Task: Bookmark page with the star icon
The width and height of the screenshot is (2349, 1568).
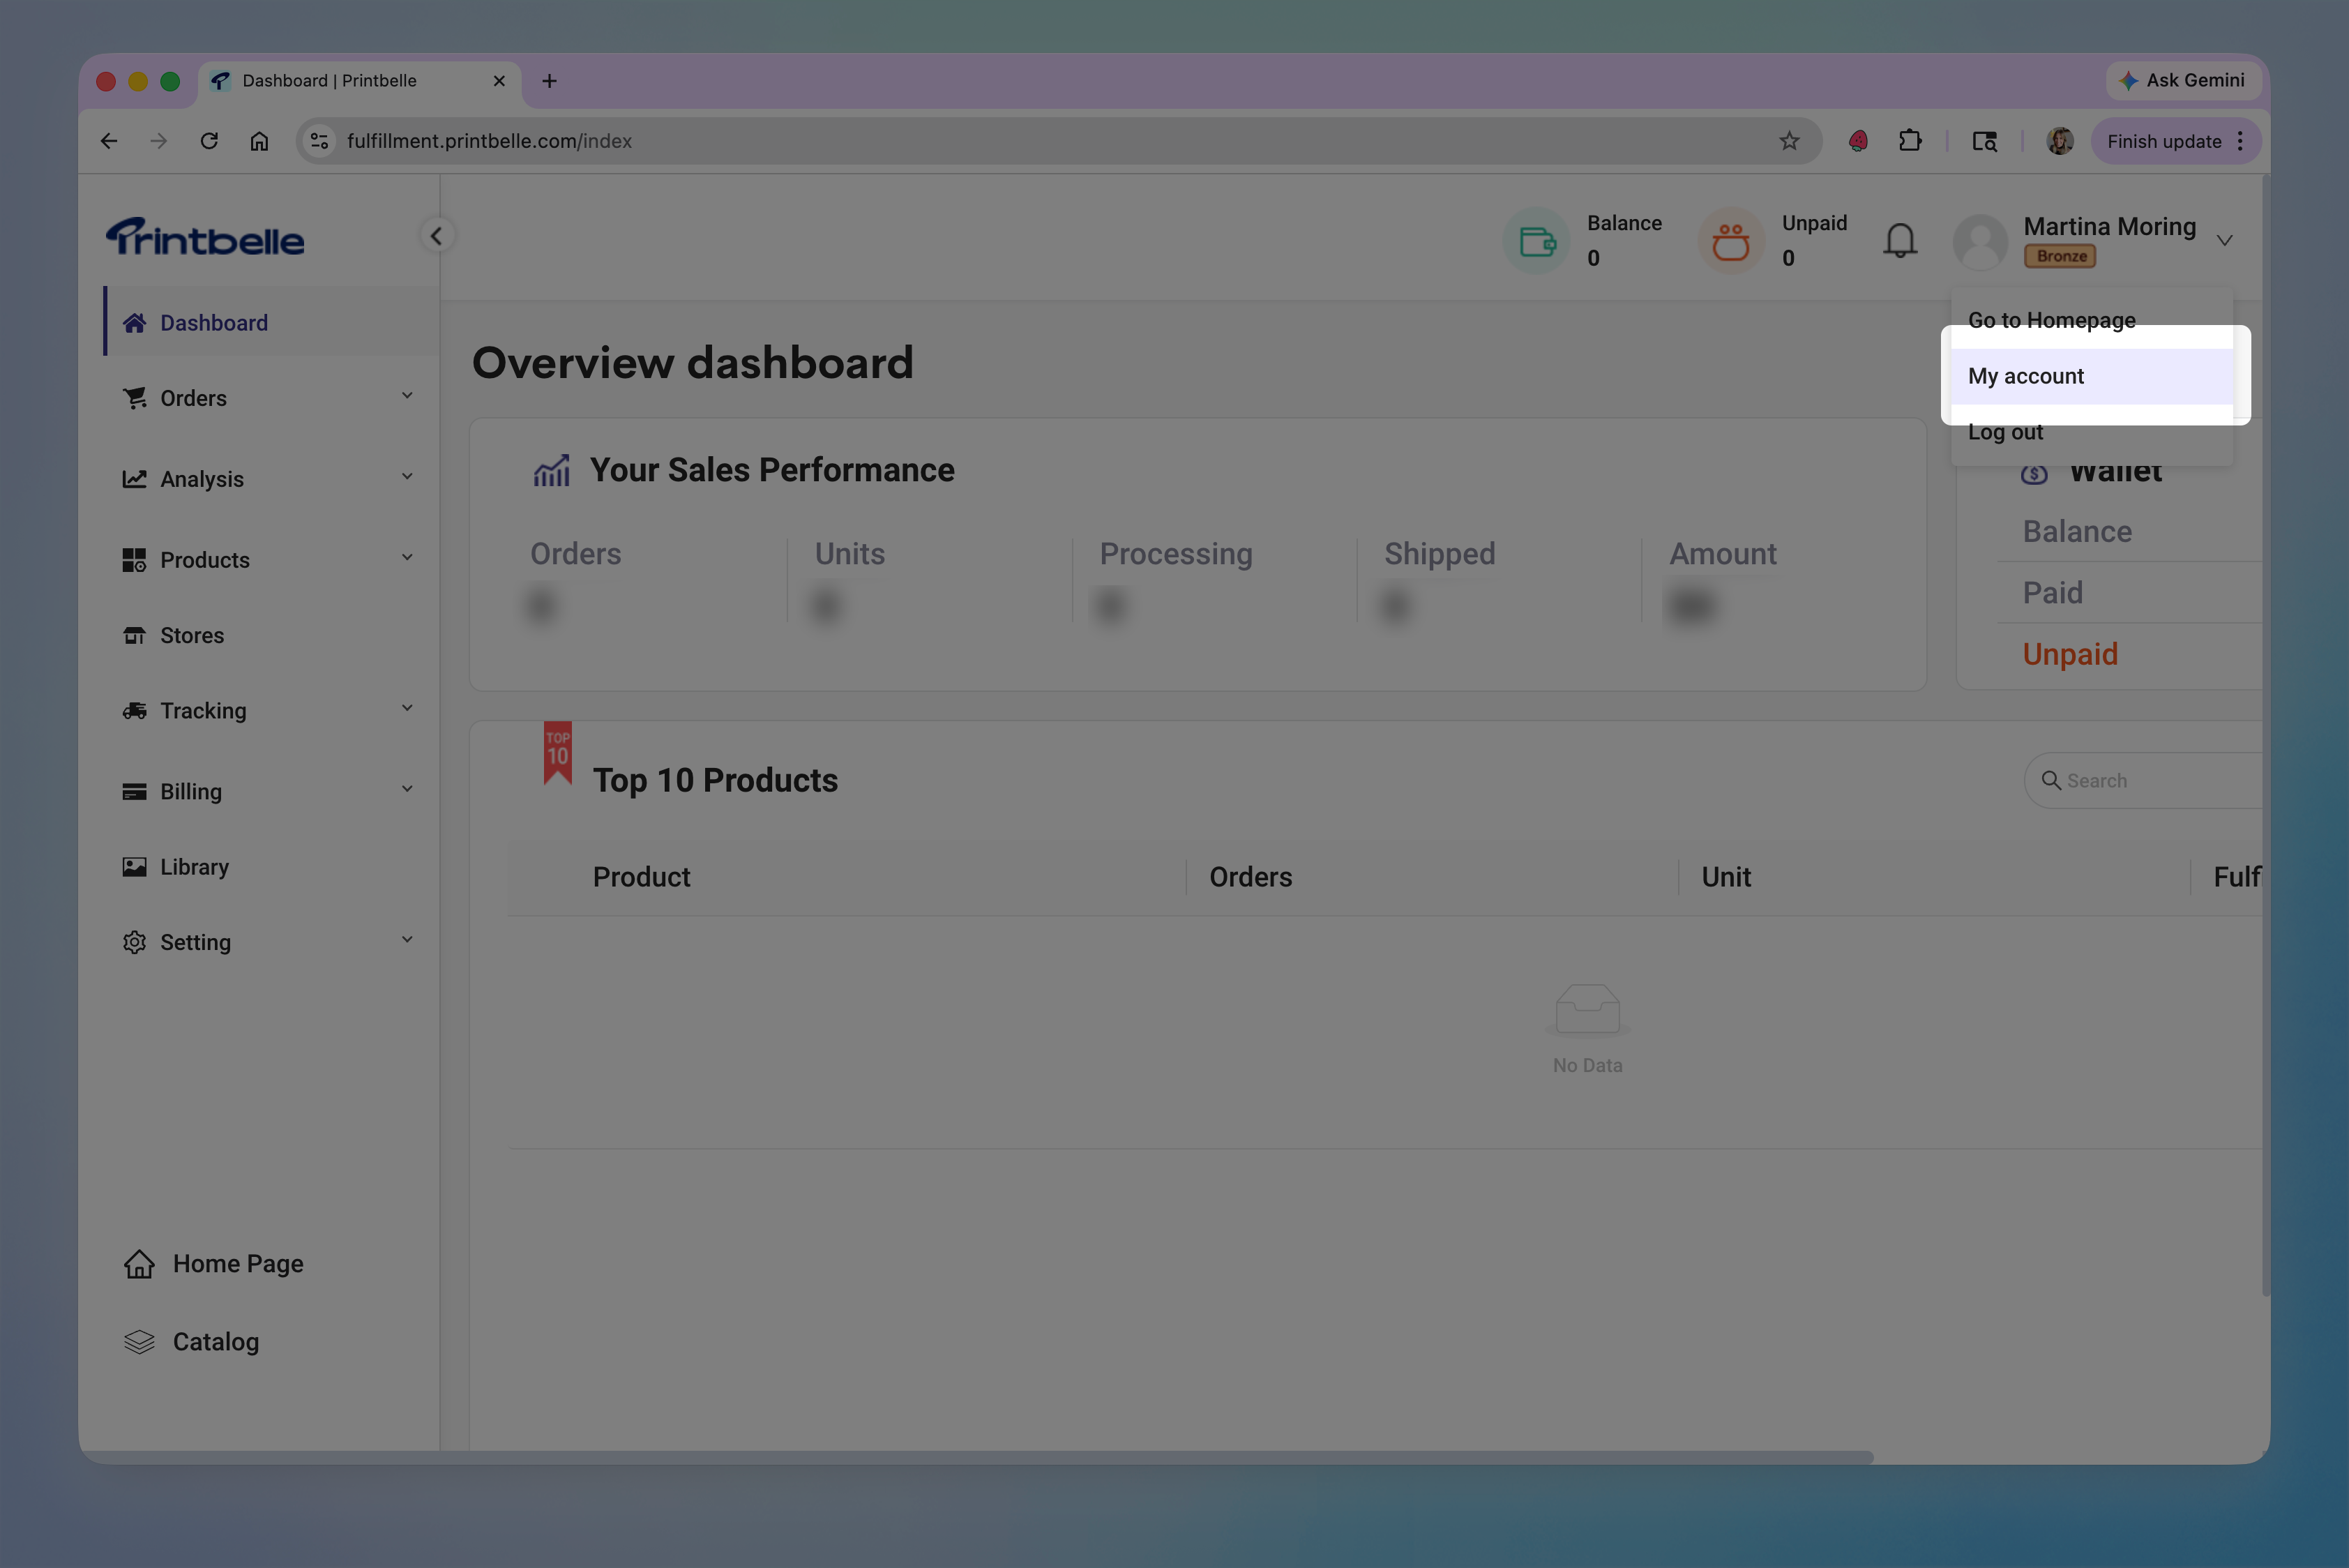Action: coord(1789,141)
